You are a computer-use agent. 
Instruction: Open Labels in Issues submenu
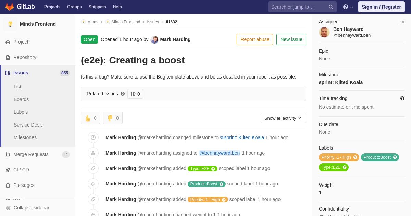[21, 112]
